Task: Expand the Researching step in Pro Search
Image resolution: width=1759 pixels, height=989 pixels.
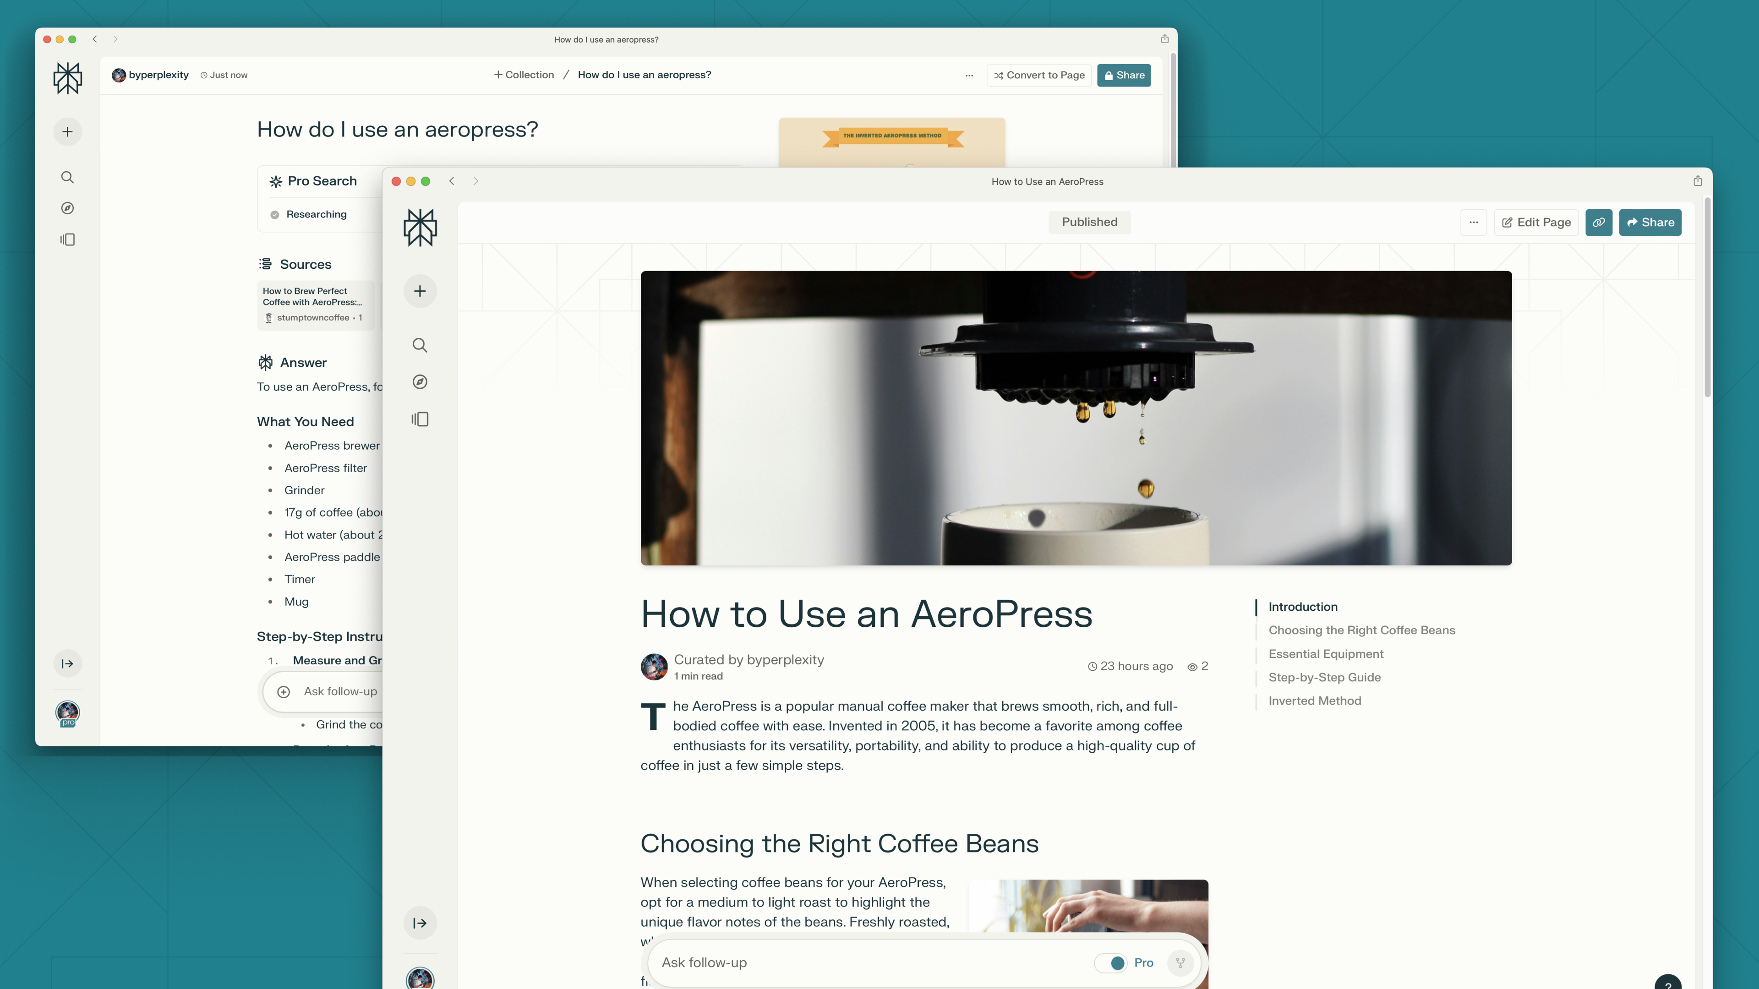Action: click(x=316, y=214)
